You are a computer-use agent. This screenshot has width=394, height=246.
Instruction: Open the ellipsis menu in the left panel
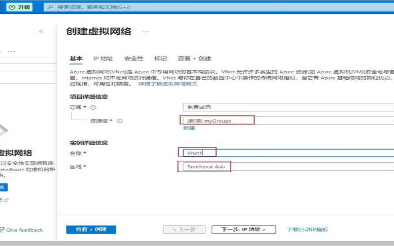click(x=12, y=51)
